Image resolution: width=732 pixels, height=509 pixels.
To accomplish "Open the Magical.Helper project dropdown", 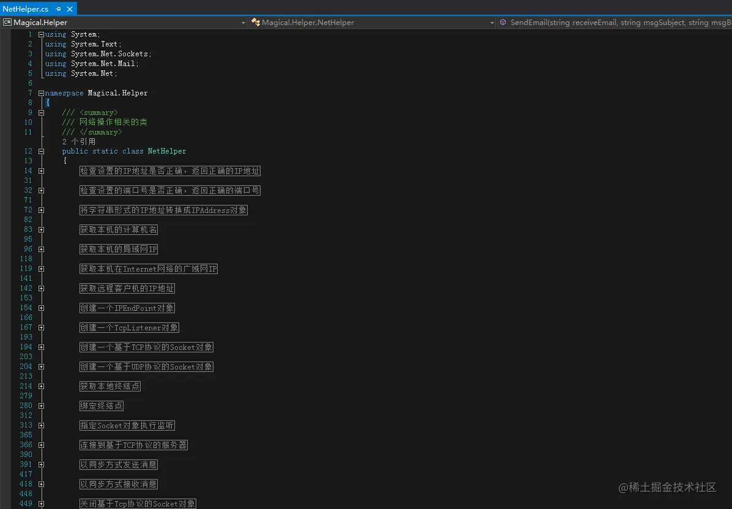I will [x=243, y=23].
